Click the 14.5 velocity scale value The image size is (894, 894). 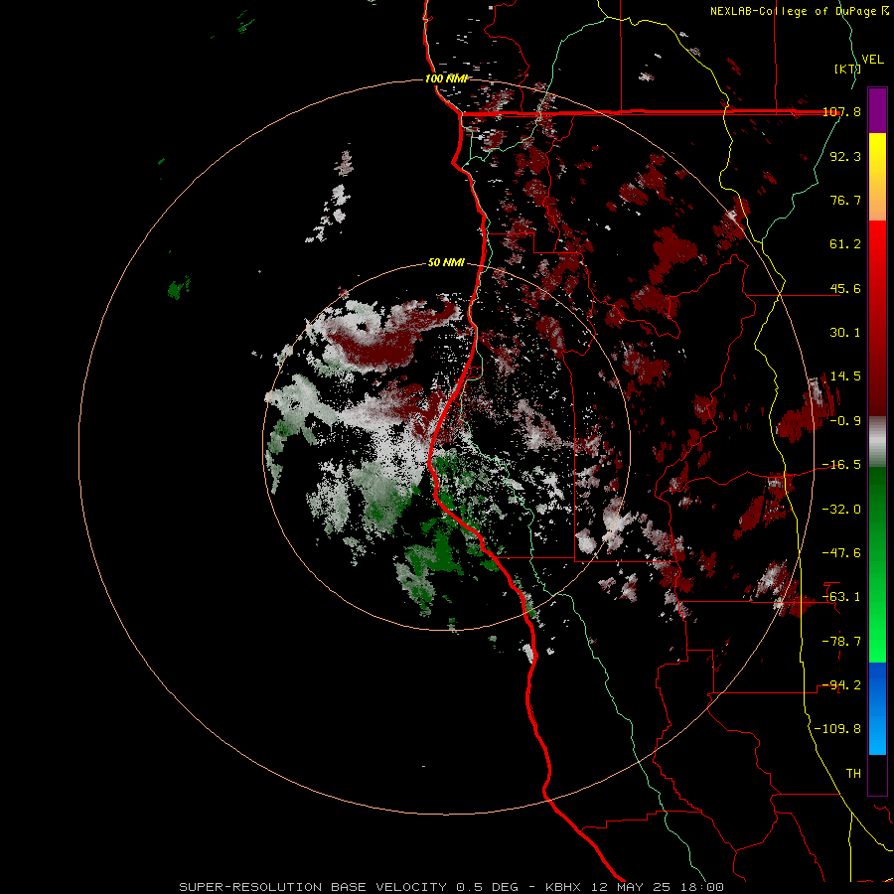pyautogui.click(x=845, y=376)
